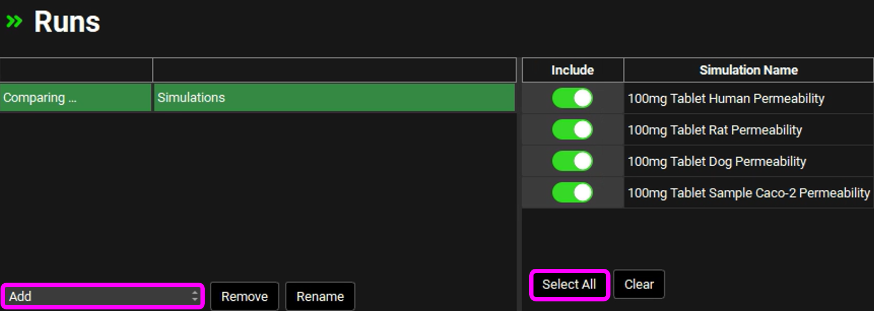Click the Rename button

coord(320,297)
